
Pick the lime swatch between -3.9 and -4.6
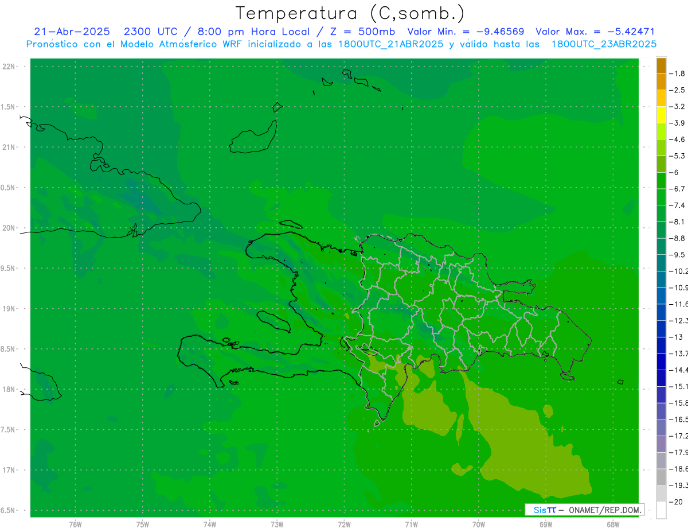(661, 131)
